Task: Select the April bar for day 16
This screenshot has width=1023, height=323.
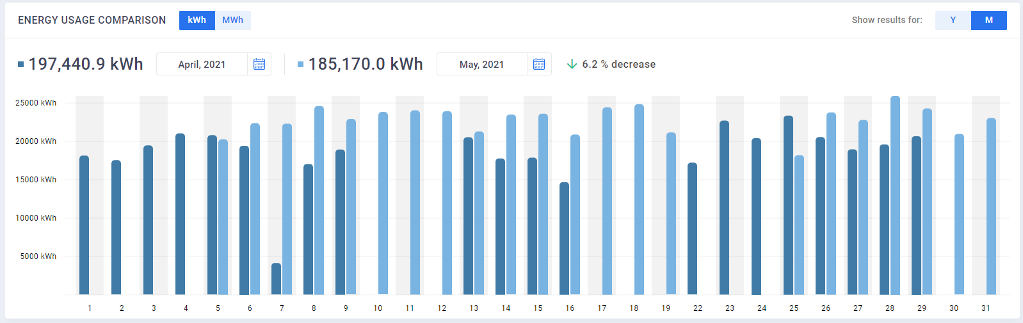Action: point(565,239)
